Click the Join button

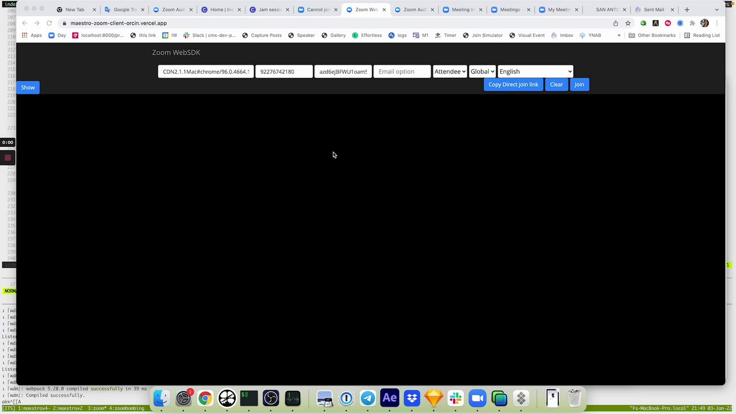pos(579,85)
